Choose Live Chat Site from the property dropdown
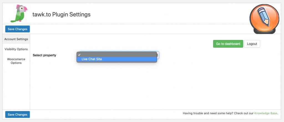 [x=116, y=59]
